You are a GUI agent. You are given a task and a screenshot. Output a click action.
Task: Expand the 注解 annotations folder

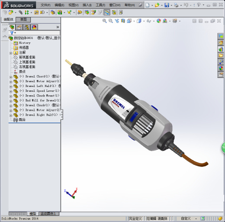tap(11, 53)
